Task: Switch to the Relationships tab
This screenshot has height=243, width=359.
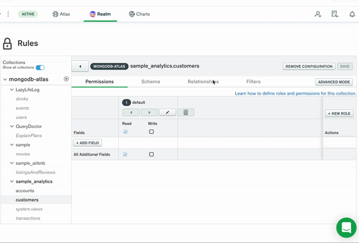Action: (x=203, y=82)
